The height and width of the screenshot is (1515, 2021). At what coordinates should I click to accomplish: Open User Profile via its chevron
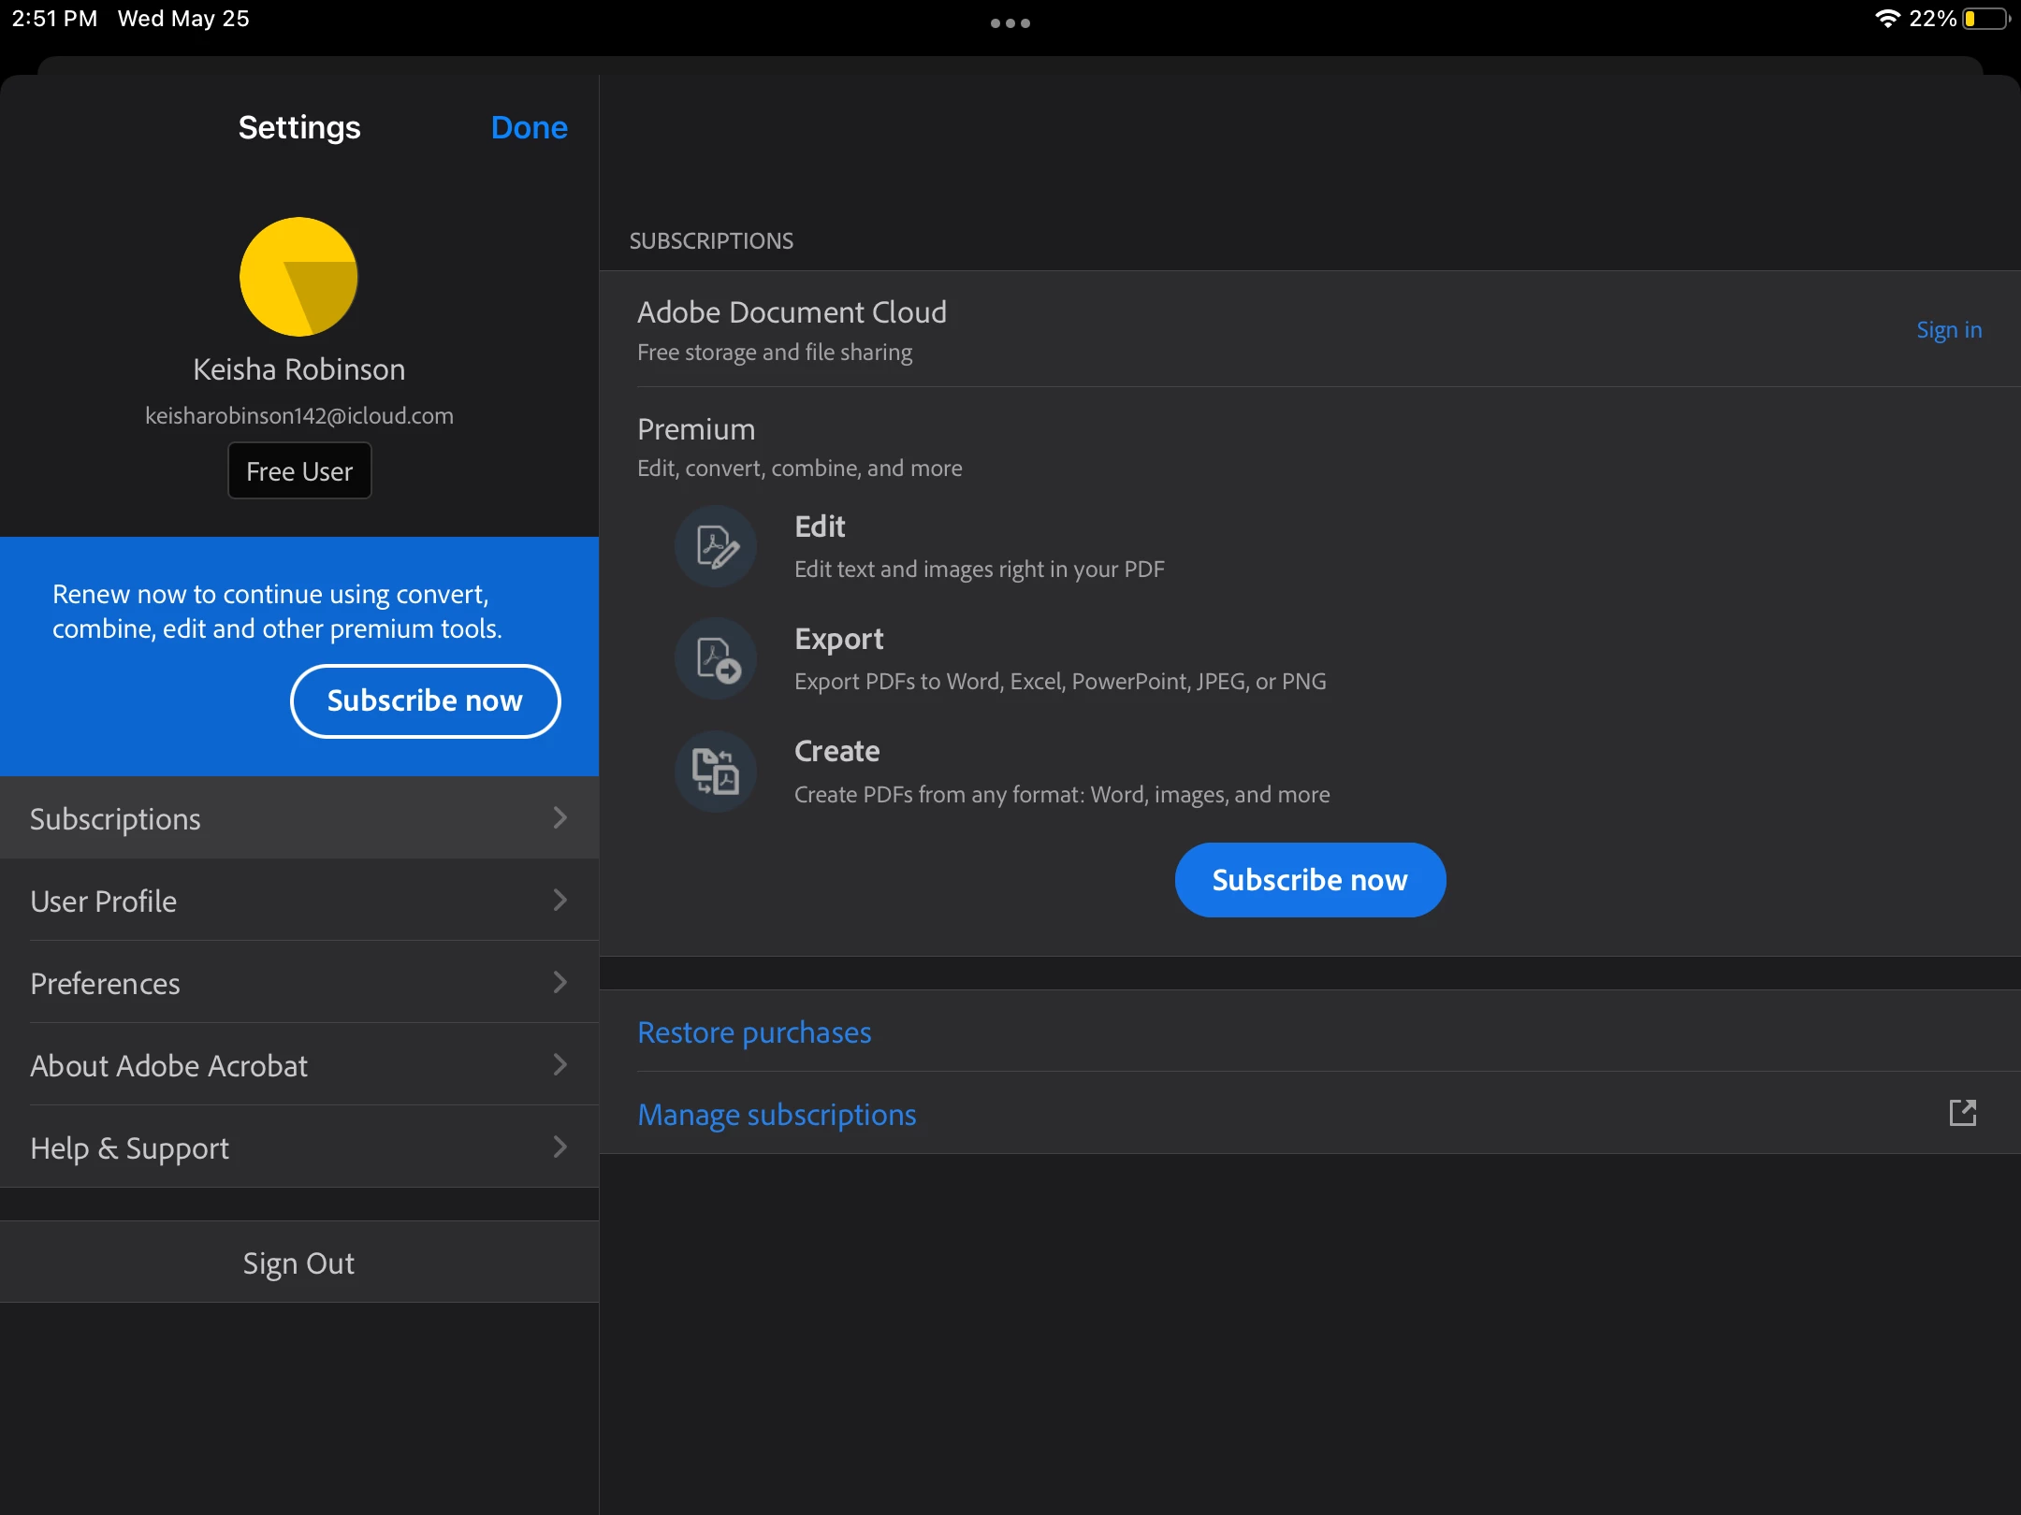560,901
